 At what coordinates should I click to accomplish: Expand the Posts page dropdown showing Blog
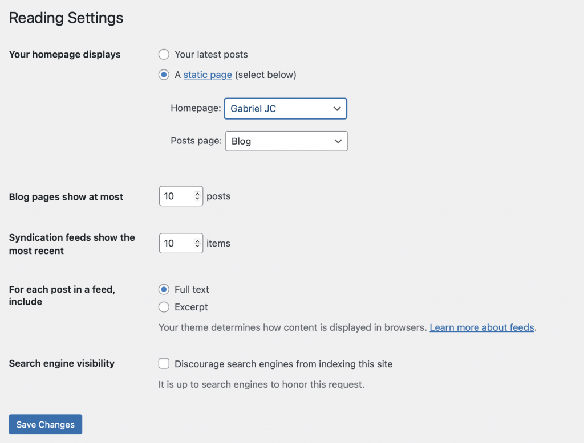279,141
